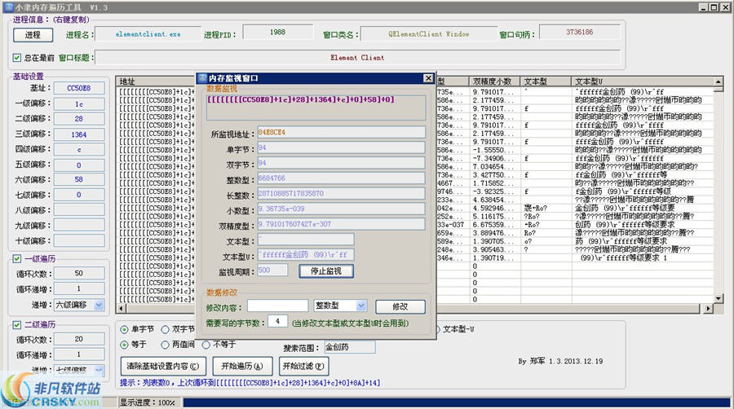Toggle the 总在最前 always-on-top checkbox
Screen dimensions: 734x409
[x=17, y=58]
